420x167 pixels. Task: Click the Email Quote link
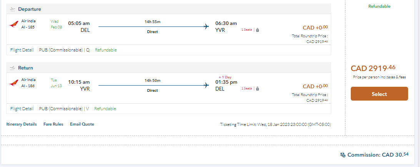click(82, 124)
